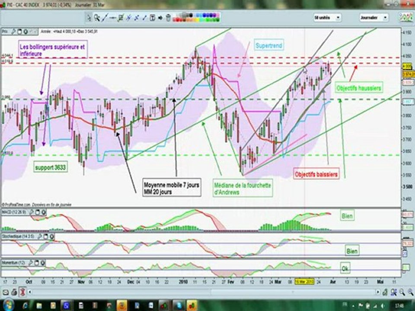Click the MACD panel window icon
Viewport: 415px width, 311px height.
pyautogui.click(x=38, y=212)
